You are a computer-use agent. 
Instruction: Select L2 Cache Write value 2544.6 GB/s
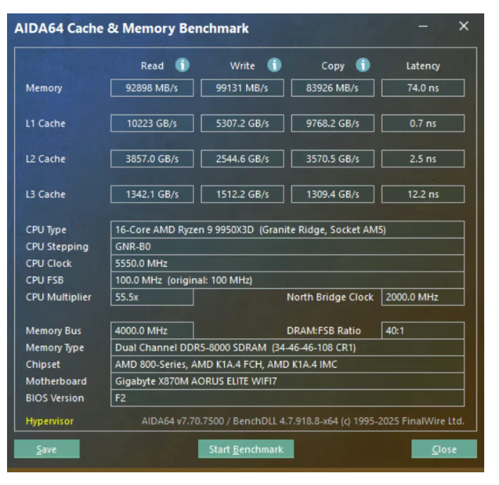point(242,158)
